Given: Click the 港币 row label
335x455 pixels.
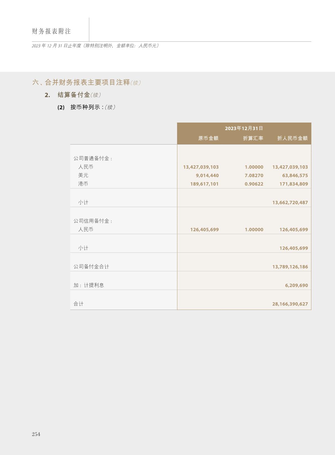Looking at the screenshot, I should coord(83,184).
